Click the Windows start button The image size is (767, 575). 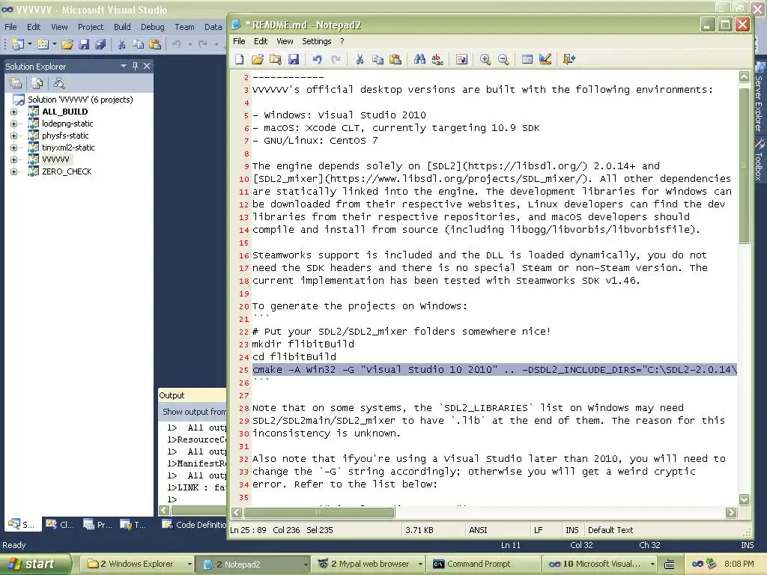click(34, 565)
